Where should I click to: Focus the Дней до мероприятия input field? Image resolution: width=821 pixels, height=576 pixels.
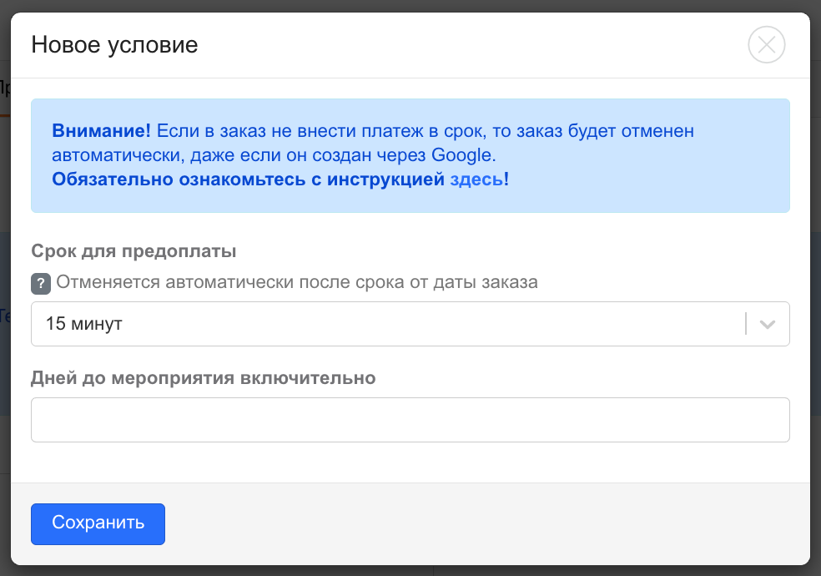click(410, 419)
